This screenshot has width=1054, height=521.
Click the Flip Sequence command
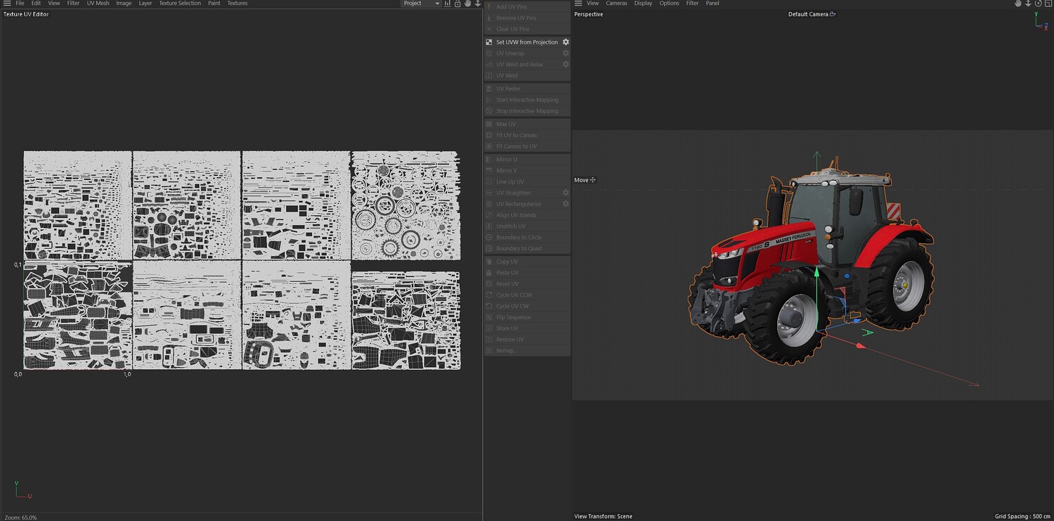(527, 317)
